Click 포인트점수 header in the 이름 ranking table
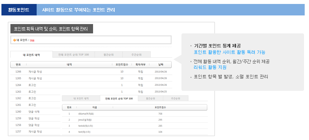Screen dimensions: 309x140 (x=160, y=107)
